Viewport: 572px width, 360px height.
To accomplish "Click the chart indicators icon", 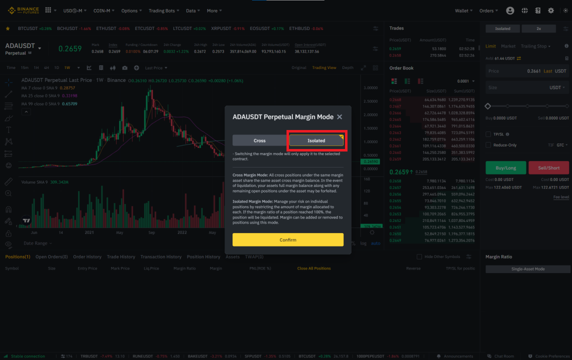I will [x=89, y=68].
